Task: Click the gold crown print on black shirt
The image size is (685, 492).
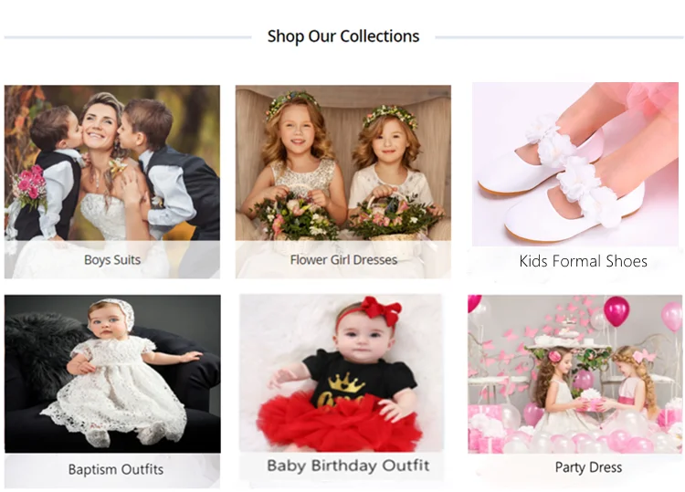Action: pos(347,381)
